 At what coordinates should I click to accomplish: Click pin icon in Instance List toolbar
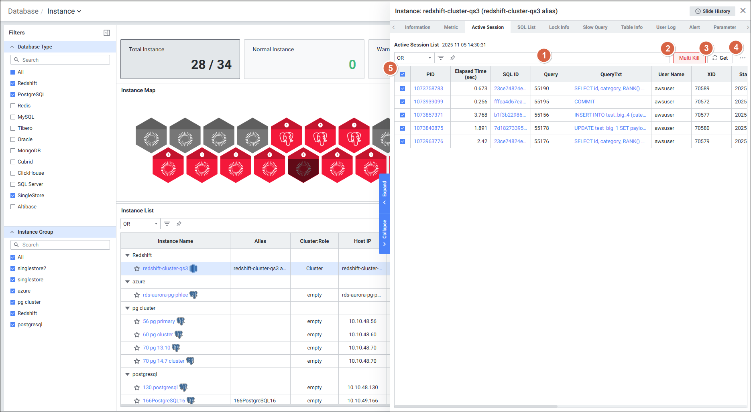179,224
